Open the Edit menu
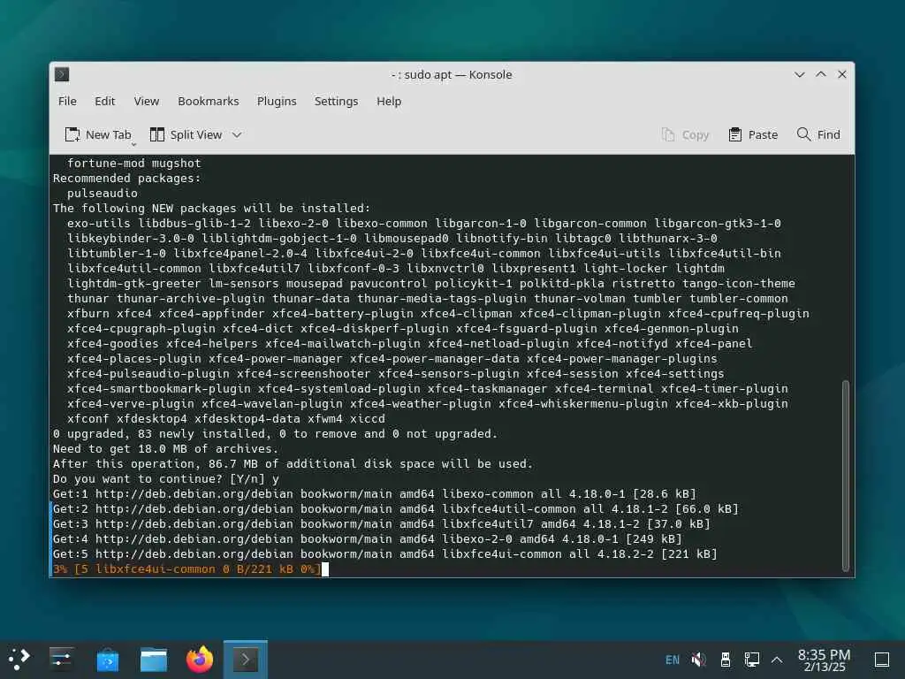 104,101
